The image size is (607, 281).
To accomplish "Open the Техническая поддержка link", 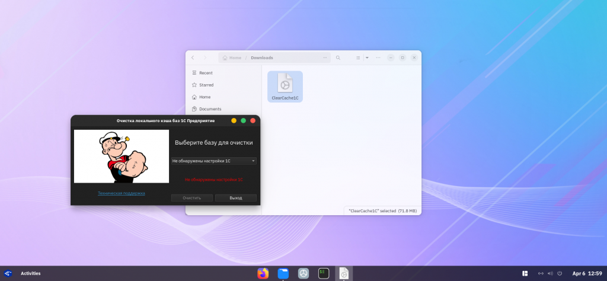I will 121,193.
